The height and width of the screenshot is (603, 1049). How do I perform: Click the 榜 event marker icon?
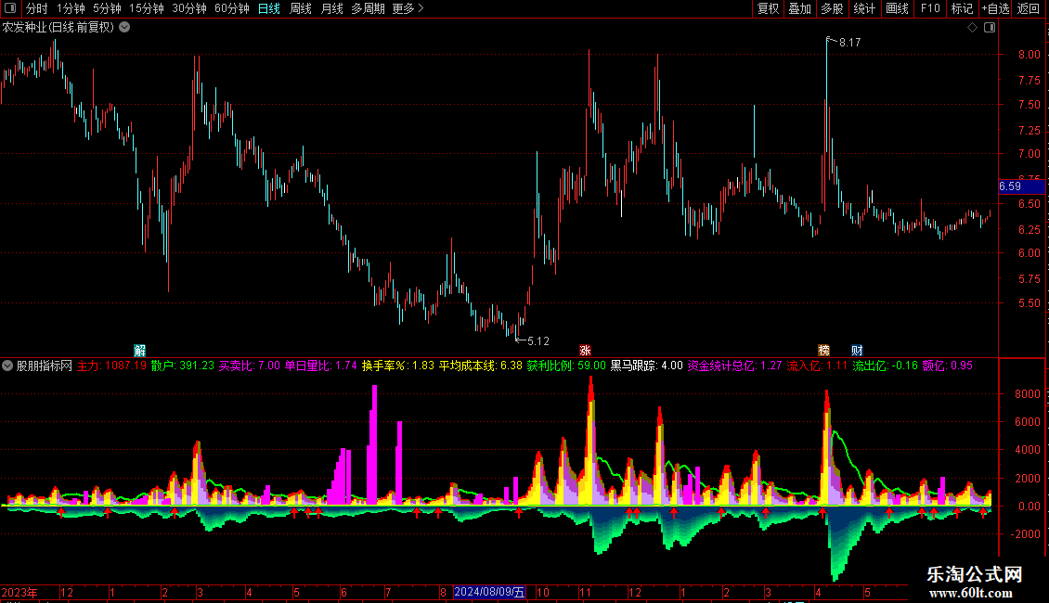823,351
